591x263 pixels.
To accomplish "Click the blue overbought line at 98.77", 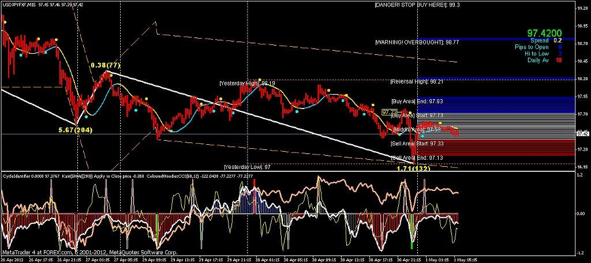I will pos(496,39).
